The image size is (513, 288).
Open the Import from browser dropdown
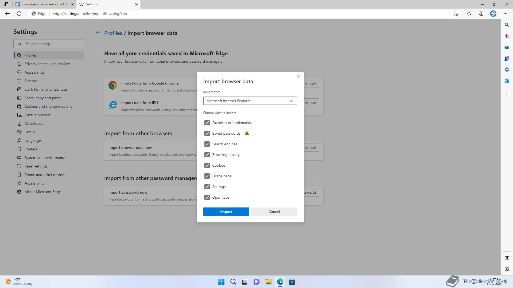point(250,101)
